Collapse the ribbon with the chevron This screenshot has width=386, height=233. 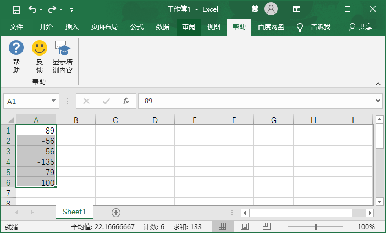tap(378, 84)
